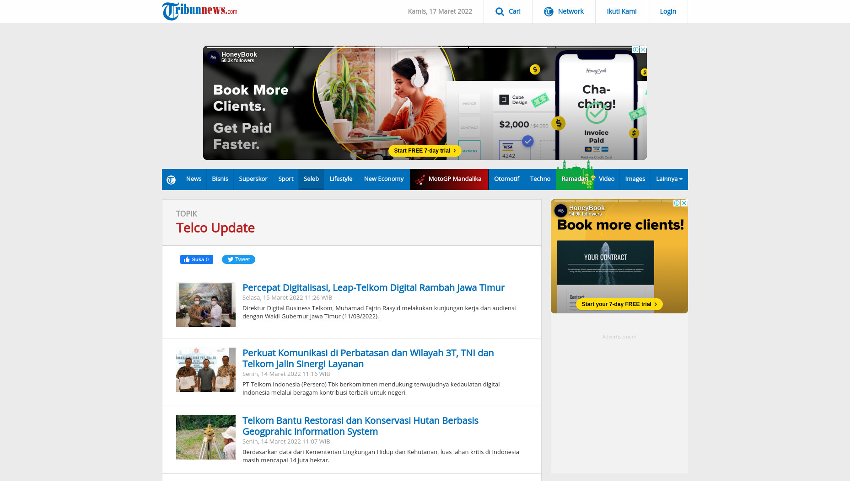Open MotoGP Mandalika section
Viewport: 850px width, 481px height.
pos(449,179)
